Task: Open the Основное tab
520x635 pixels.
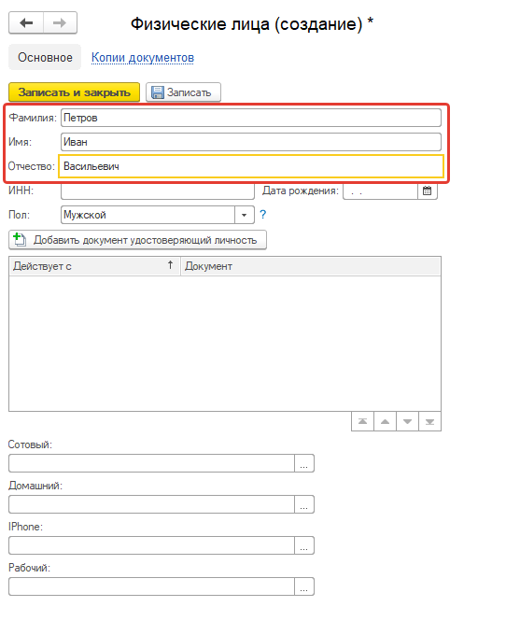Action: pyautogui.click(x=45, y=58)
